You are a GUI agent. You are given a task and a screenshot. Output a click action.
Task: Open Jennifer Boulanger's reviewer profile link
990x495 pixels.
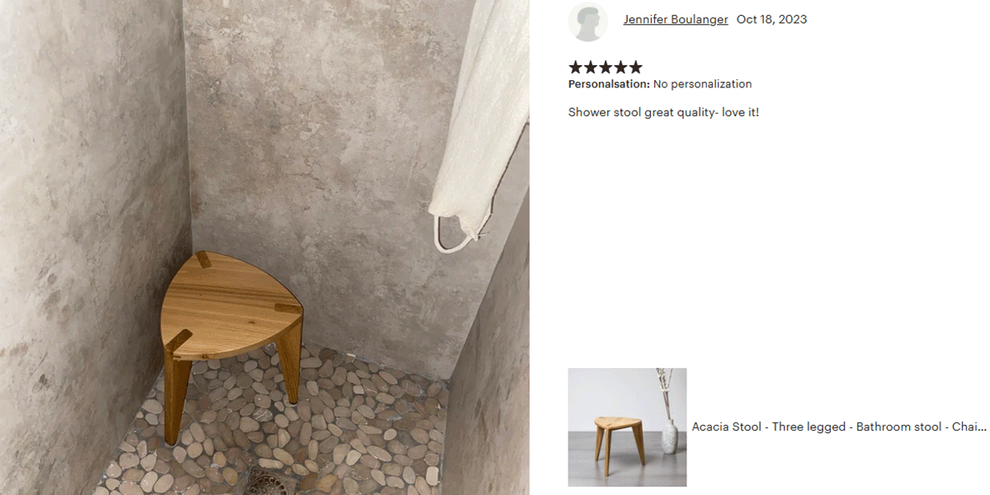[x=676, y=19]
